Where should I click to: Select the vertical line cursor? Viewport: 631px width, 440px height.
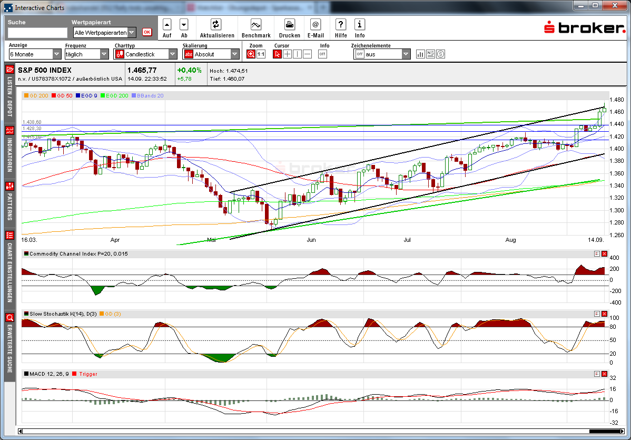point(298,54)
